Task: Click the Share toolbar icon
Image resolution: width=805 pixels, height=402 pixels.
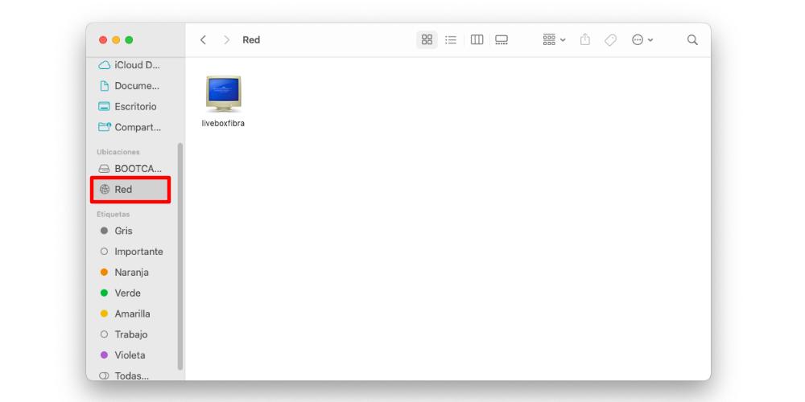Action: [585, 40]
